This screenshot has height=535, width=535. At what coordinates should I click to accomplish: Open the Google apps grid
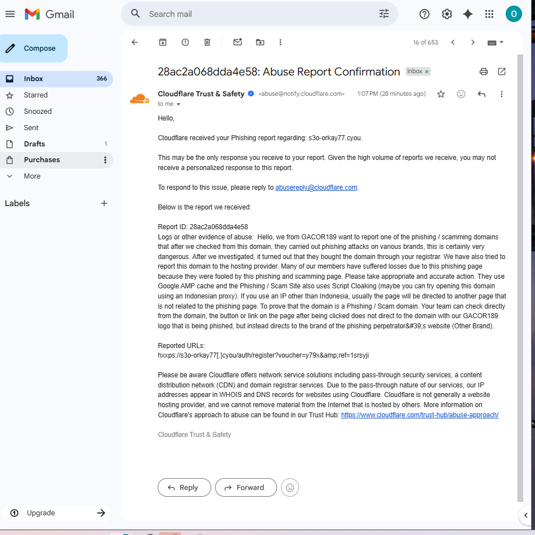click(x=489, y=14)
